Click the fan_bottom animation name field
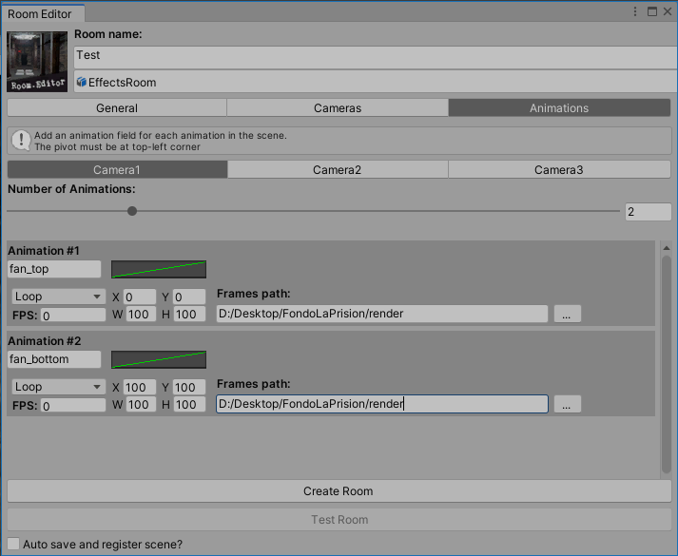Viewport: 678px width, 556px height. pos(54,359)
